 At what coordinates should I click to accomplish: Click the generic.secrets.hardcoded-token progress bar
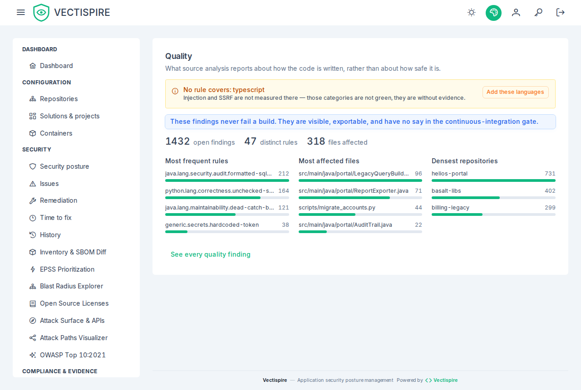tap(227, 232)
